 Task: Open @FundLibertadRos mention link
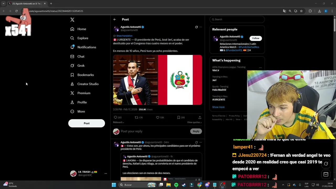coord(249,47)
